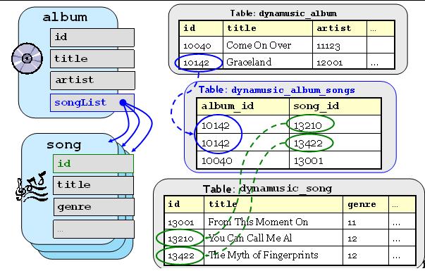The height and width of the screenshot is (271, 425).
Task: Select the green song id property box
Action: pos(93,163)
